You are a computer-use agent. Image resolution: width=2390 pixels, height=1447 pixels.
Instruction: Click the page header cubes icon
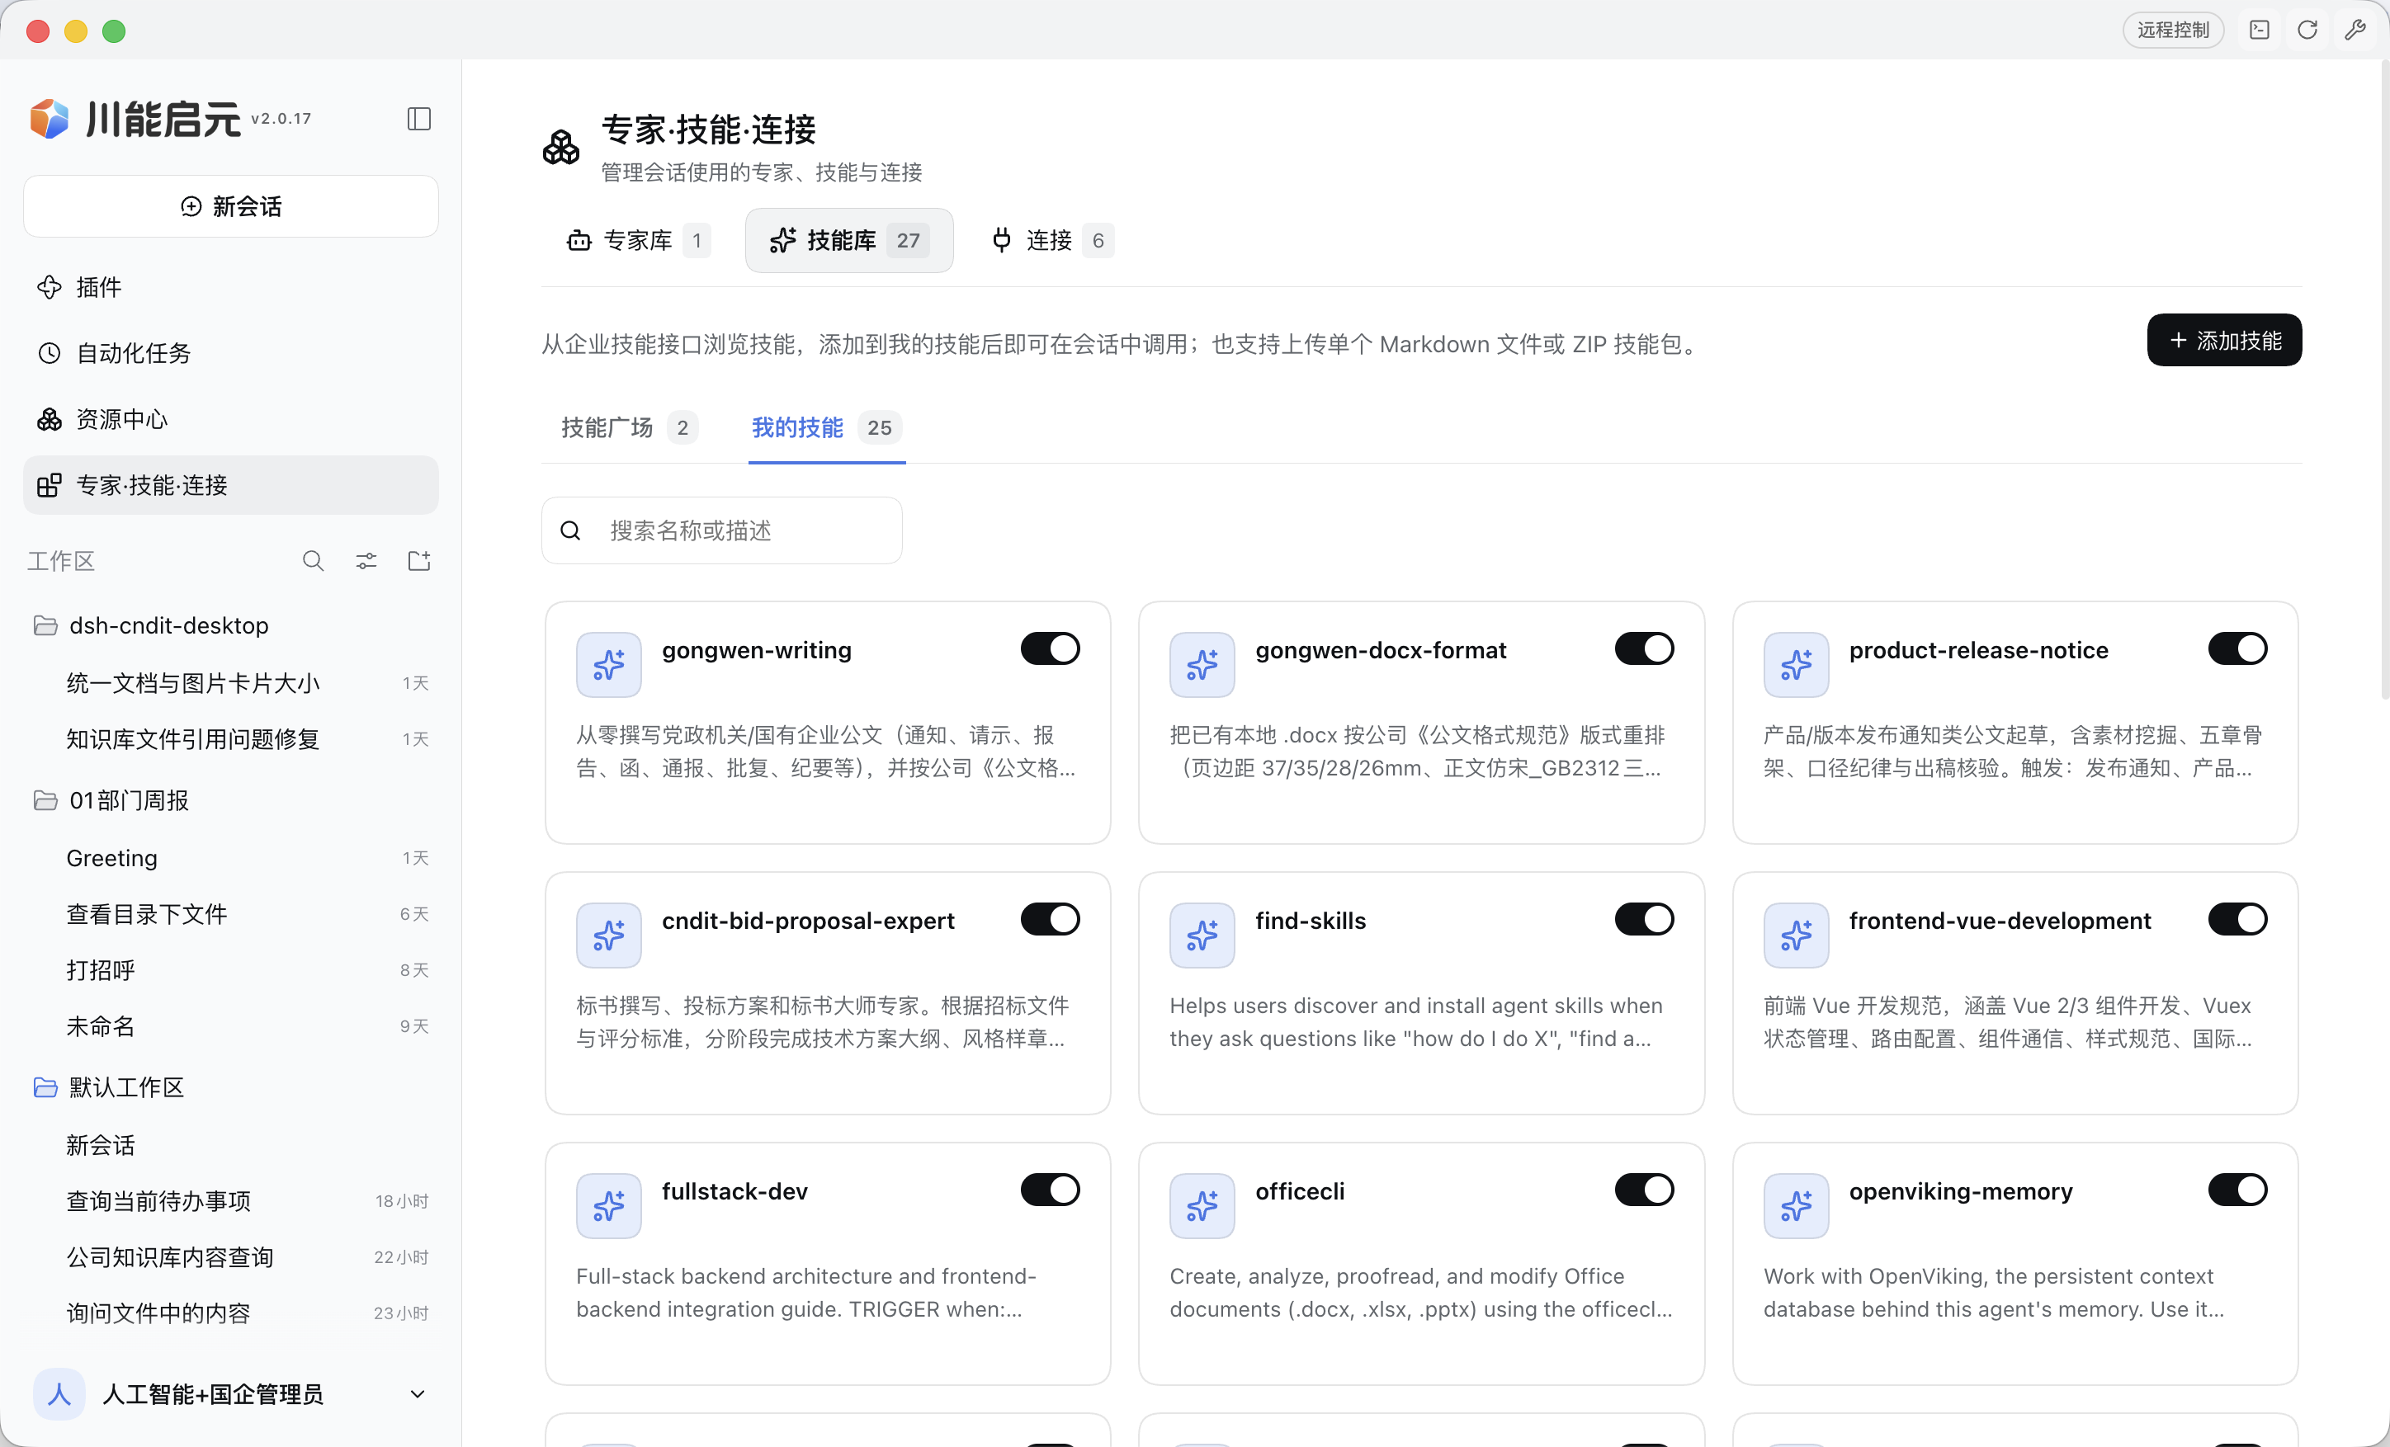560,148
